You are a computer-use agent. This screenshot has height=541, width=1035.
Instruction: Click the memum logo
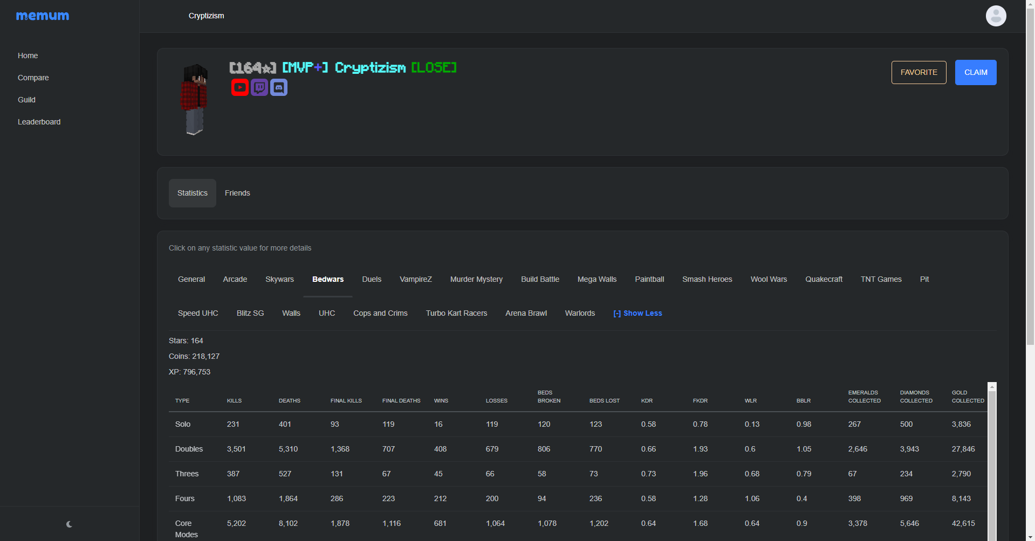43,16
